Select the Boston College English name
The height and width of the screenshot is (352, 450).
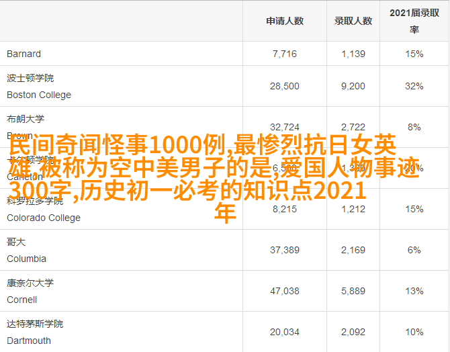pyautogui.click(x=39, y=95)
